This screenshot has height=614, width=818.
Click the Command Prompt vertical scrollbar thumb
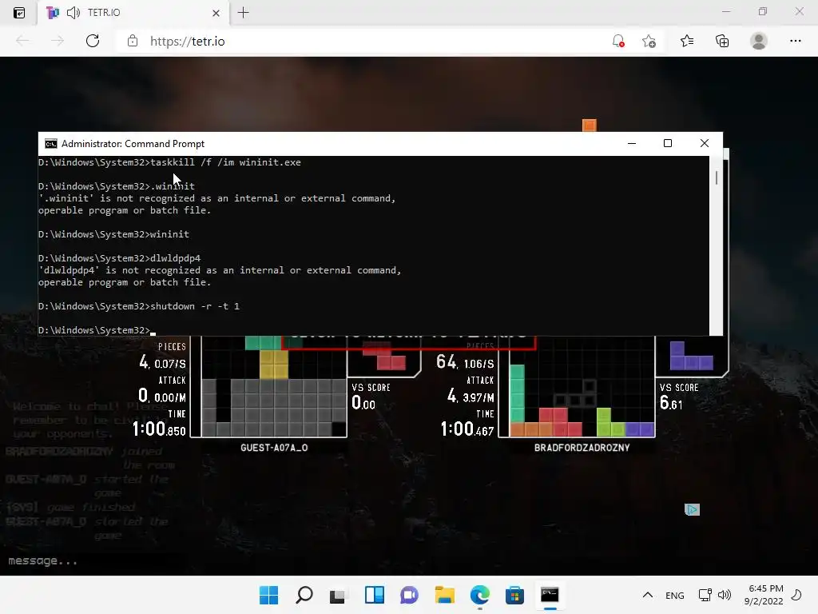click(717, 177)
